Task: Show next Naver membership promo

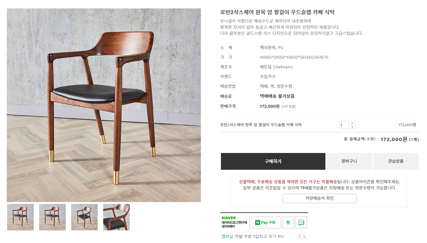Action: coord(304,237)
